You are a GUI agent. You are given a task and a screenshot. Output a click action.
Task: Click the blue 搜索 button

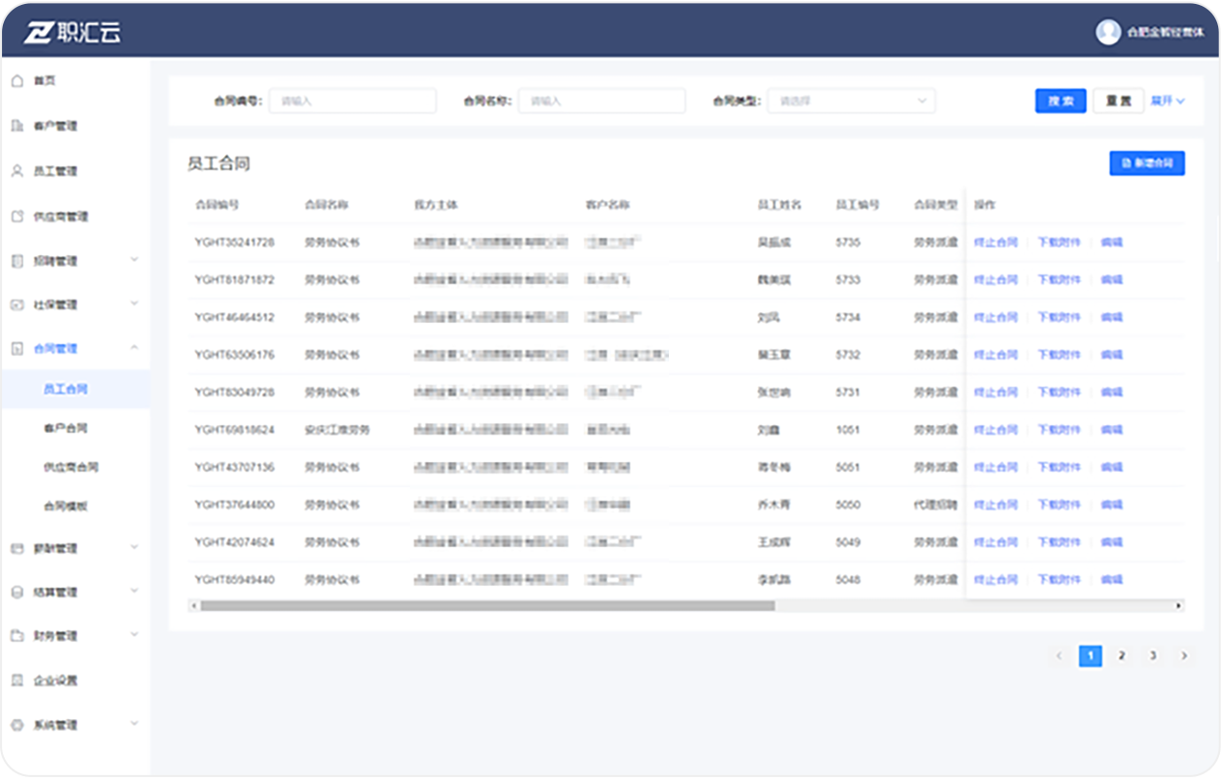(x=1061, y=101)
